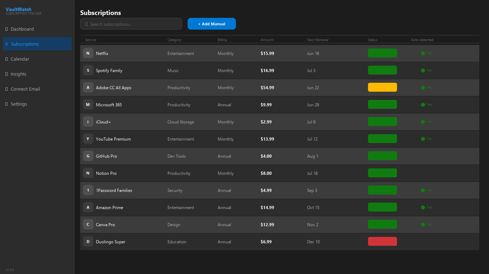Open the Insights section
The width and height of the screenshot is (489, 274).
click(x=37, y=74)
